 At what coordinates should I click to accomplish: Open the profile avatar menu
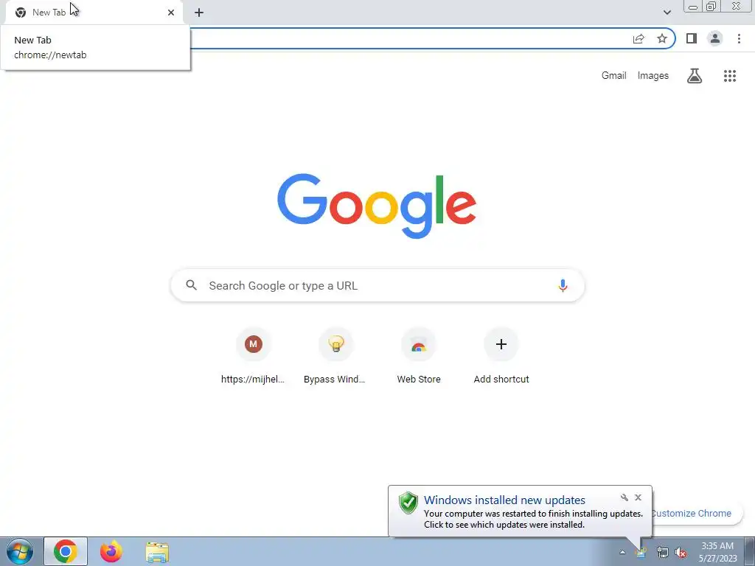click(715, 38)
